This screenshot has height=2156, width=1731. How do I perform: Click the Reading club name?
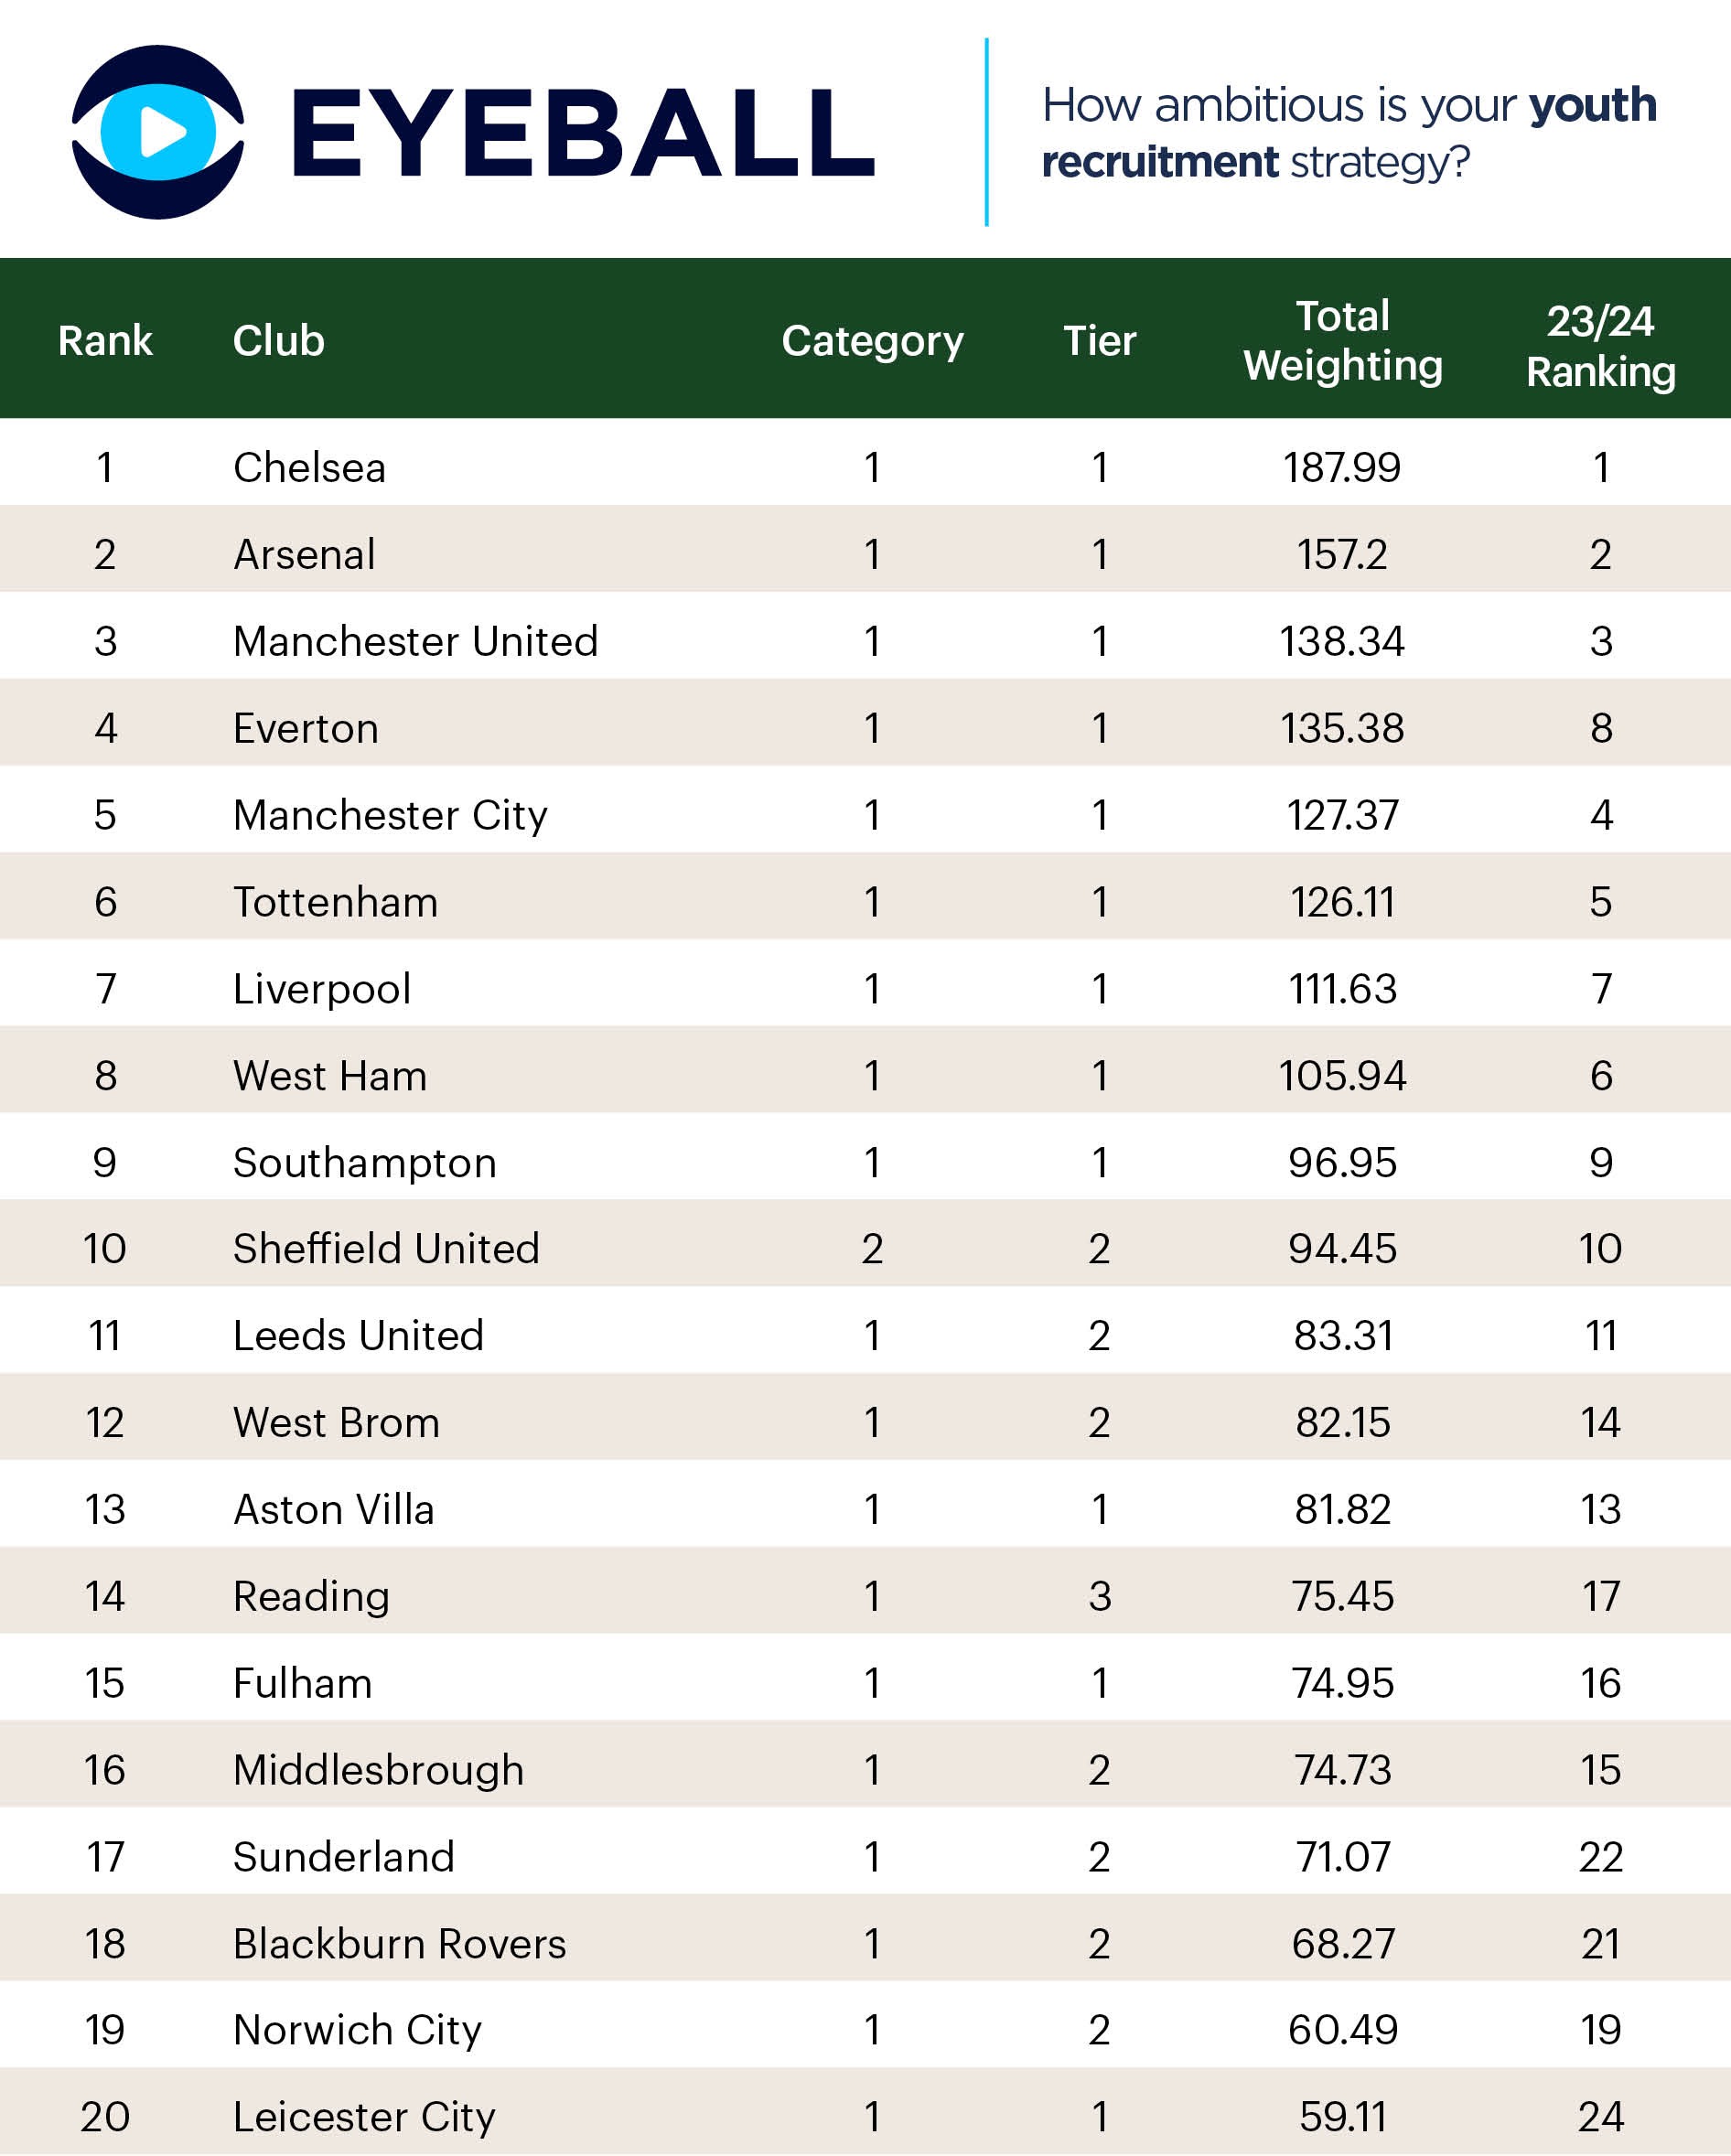[x=312, y=1596]
